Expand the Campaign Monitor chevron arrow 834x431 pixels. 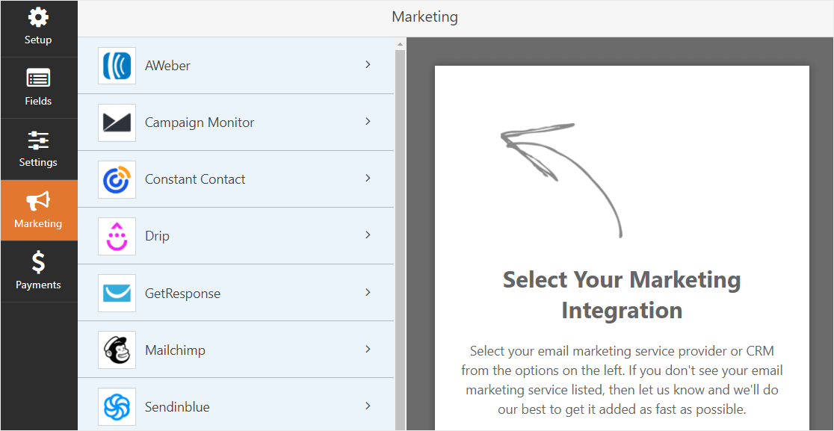[x=368, y=122]
